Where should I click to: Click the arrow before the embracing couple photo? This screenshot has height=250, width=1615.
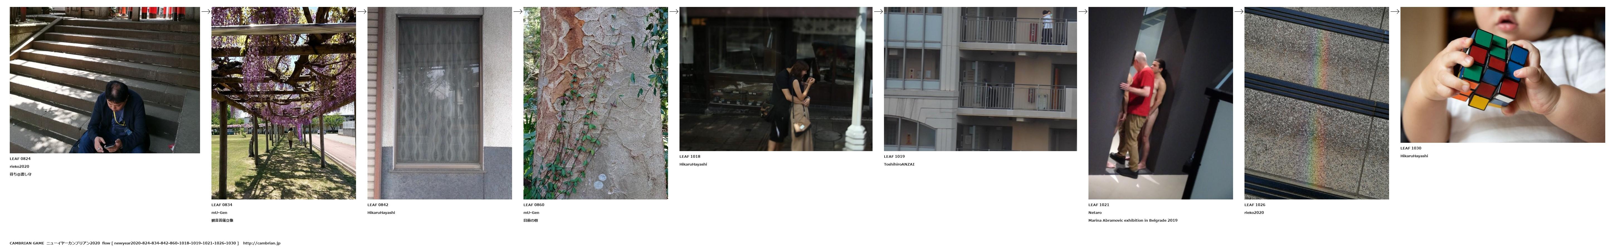click(674, 11)
